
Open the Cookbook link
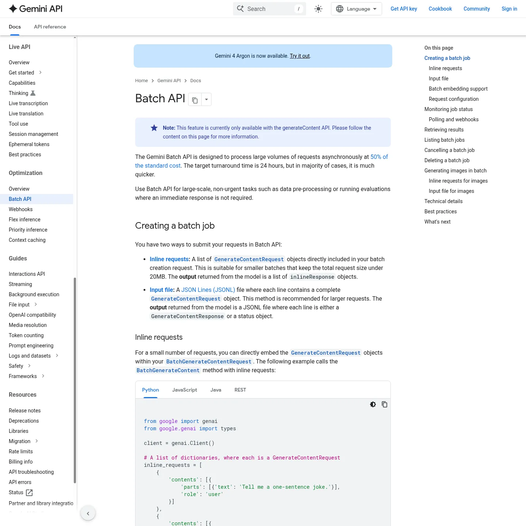point(440,9)
